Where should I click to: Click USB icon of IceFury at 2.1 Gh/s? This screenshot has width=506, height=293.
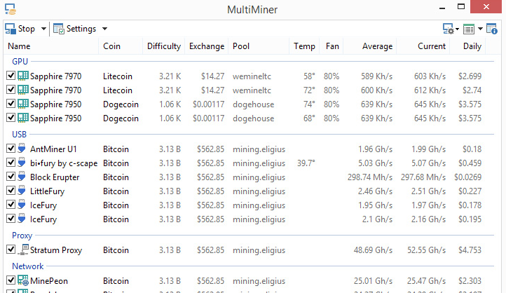(22, 218)
